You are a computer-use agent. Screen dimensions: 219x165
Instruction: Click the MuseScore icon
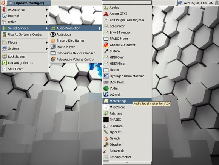click(106, 107)
